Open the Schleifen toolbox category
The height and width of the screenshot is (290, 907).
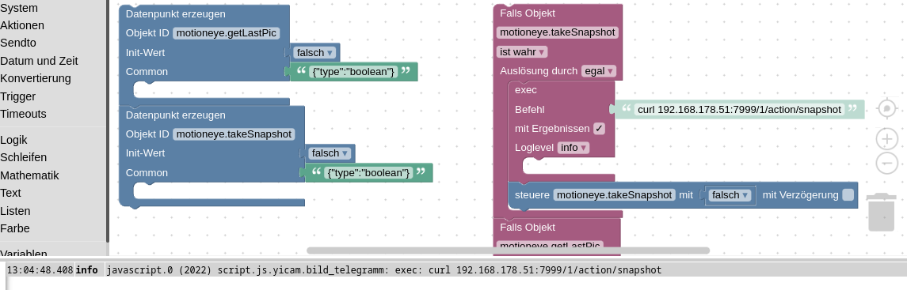23,156
